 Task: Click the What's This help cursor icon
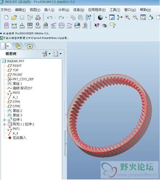click(x=97, y=25)
